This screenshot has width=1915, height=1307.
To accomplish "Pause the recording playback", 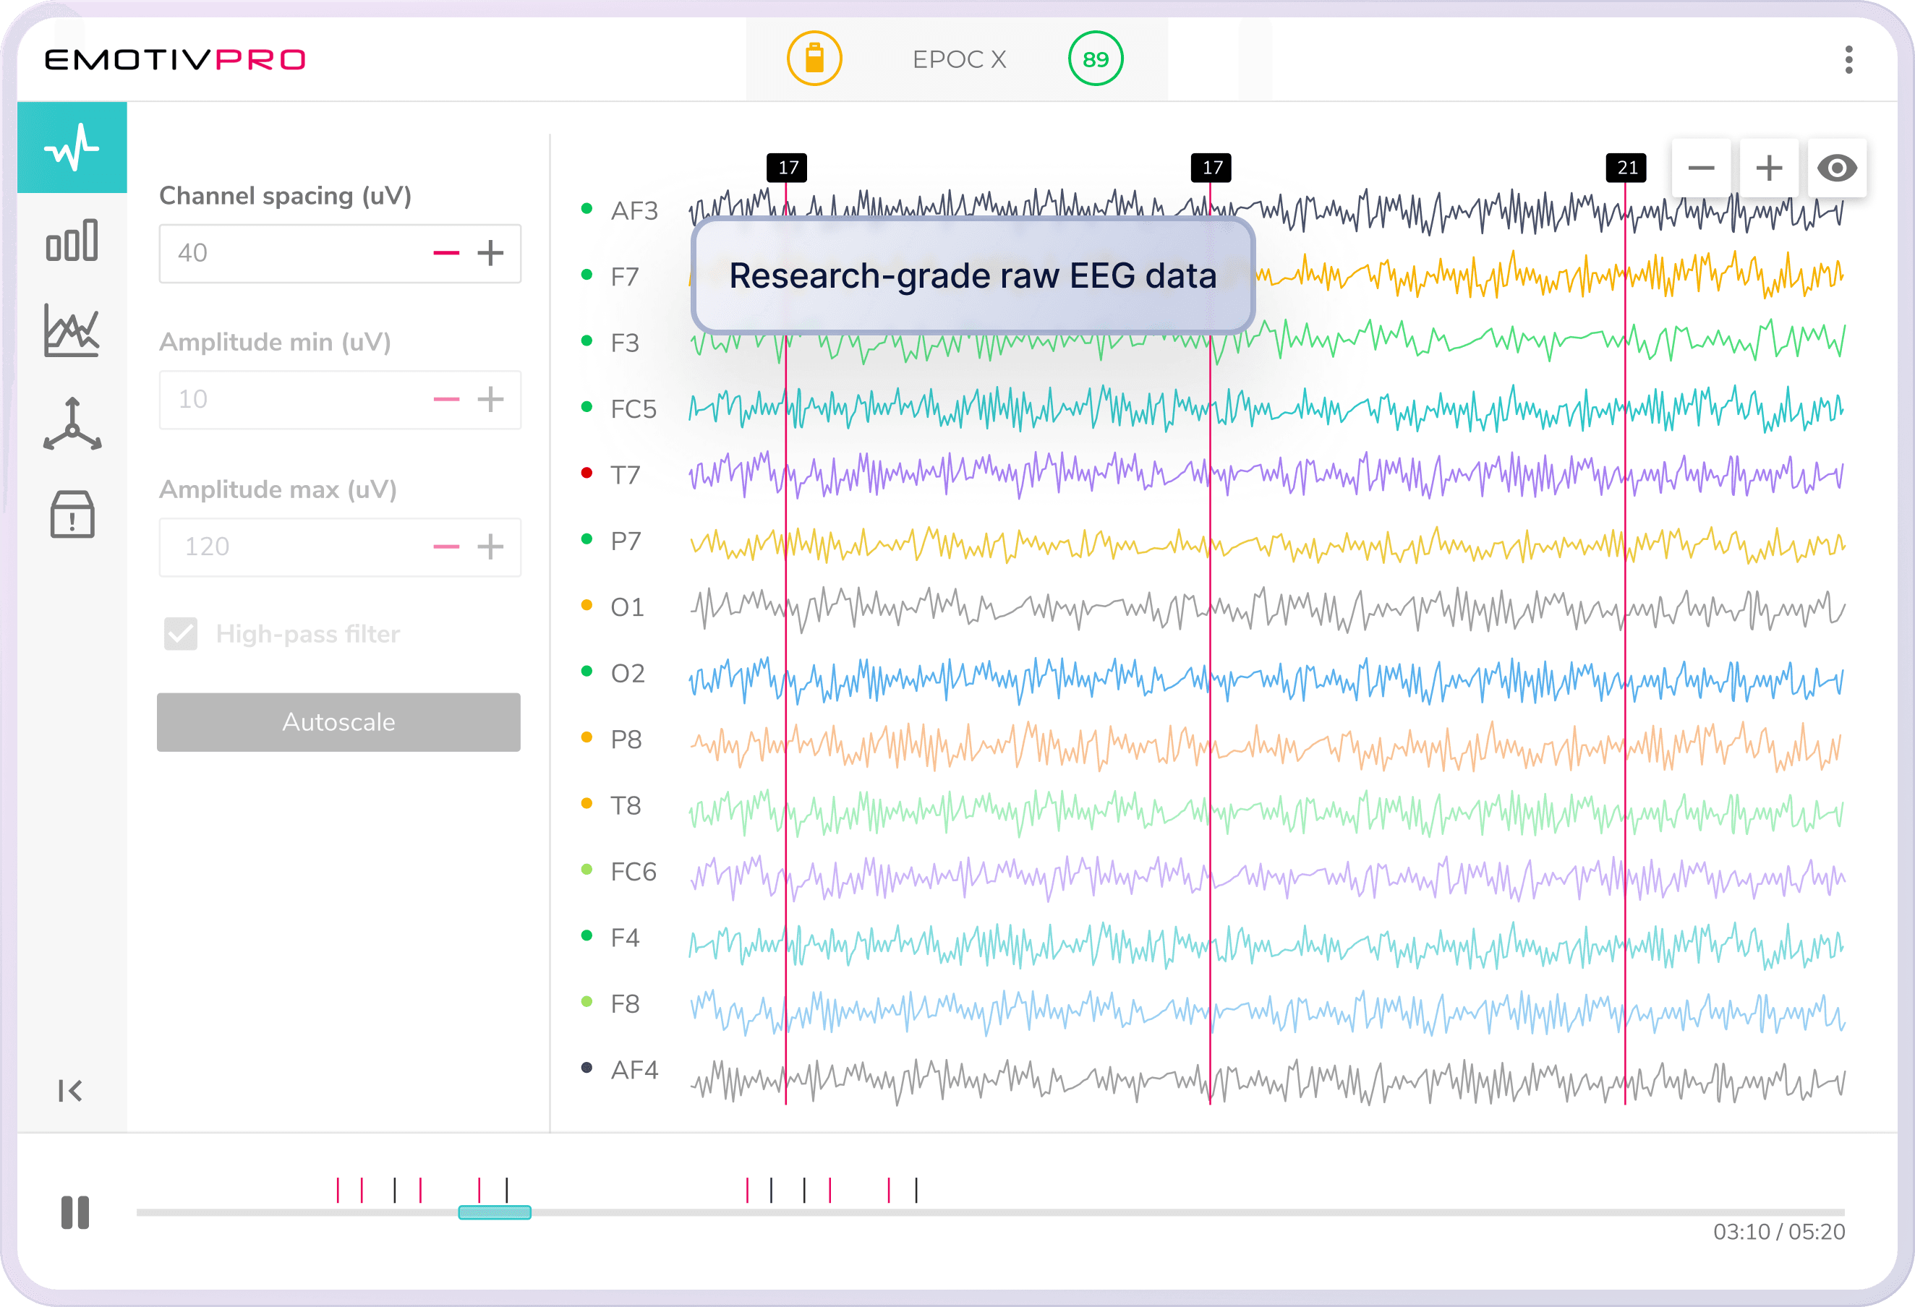I will [75, 1212].
